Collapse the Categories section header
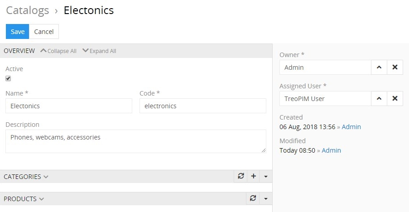 click(26, 177)
